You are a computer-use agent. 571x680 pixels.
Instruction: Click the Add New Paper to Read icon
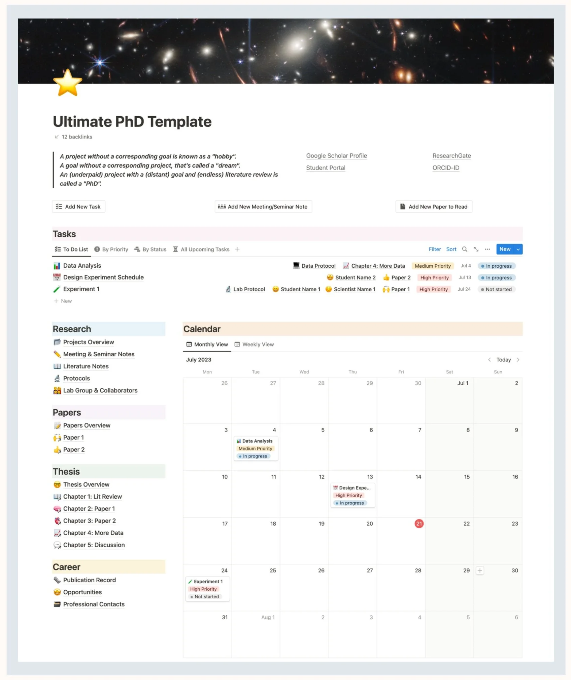pos(402,206)
